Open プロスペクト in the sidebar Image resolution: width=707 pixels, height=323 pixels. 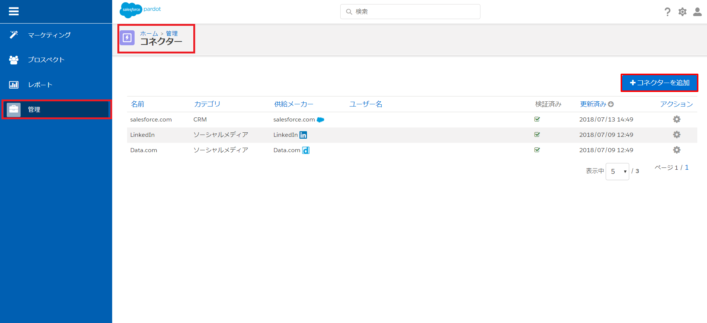pyautogui.click(x=46, y=60)
